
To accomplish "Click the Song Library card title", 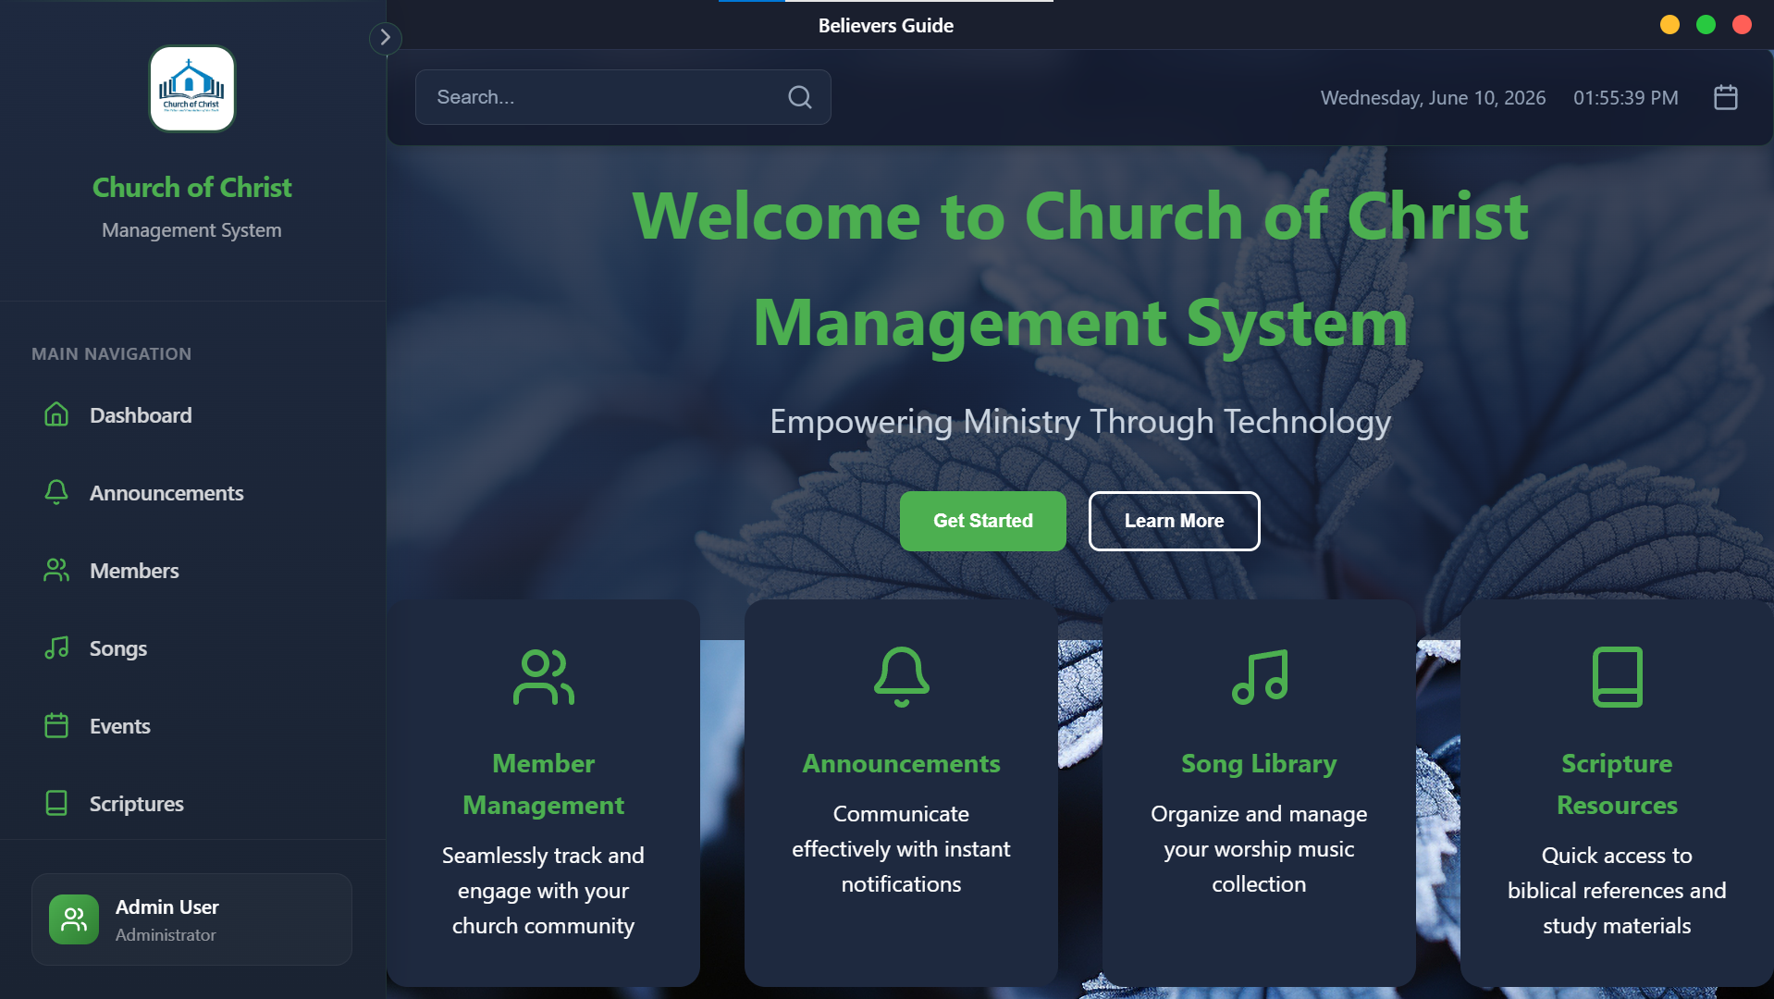I will click(x=1259, y=763).
